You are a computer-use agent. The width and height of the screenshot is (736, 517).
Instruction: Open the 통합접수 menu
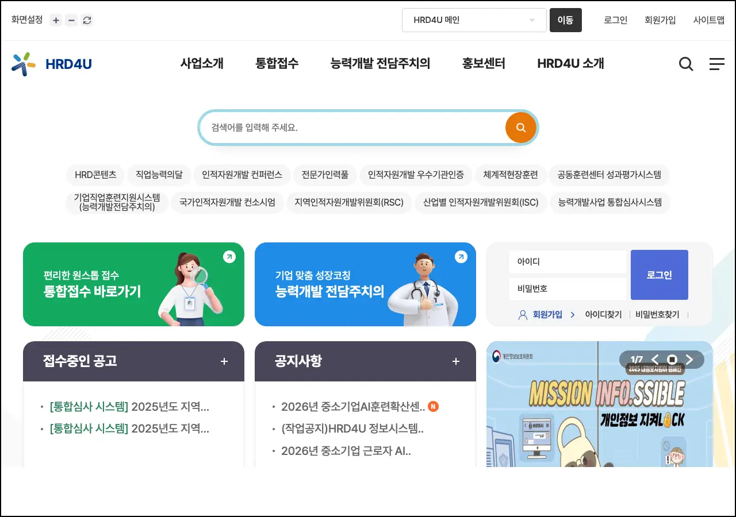pos(277,63)
